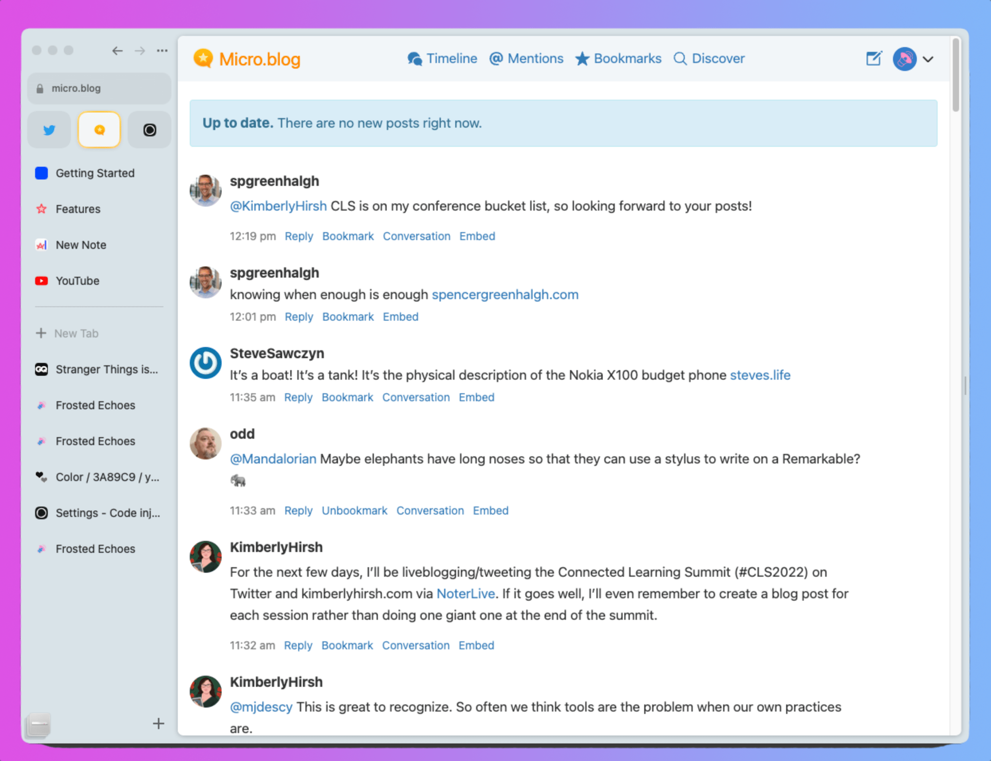Click the Bookmarks star icon
Viewport: 991px width, 761px height.
tap(582, 59)
